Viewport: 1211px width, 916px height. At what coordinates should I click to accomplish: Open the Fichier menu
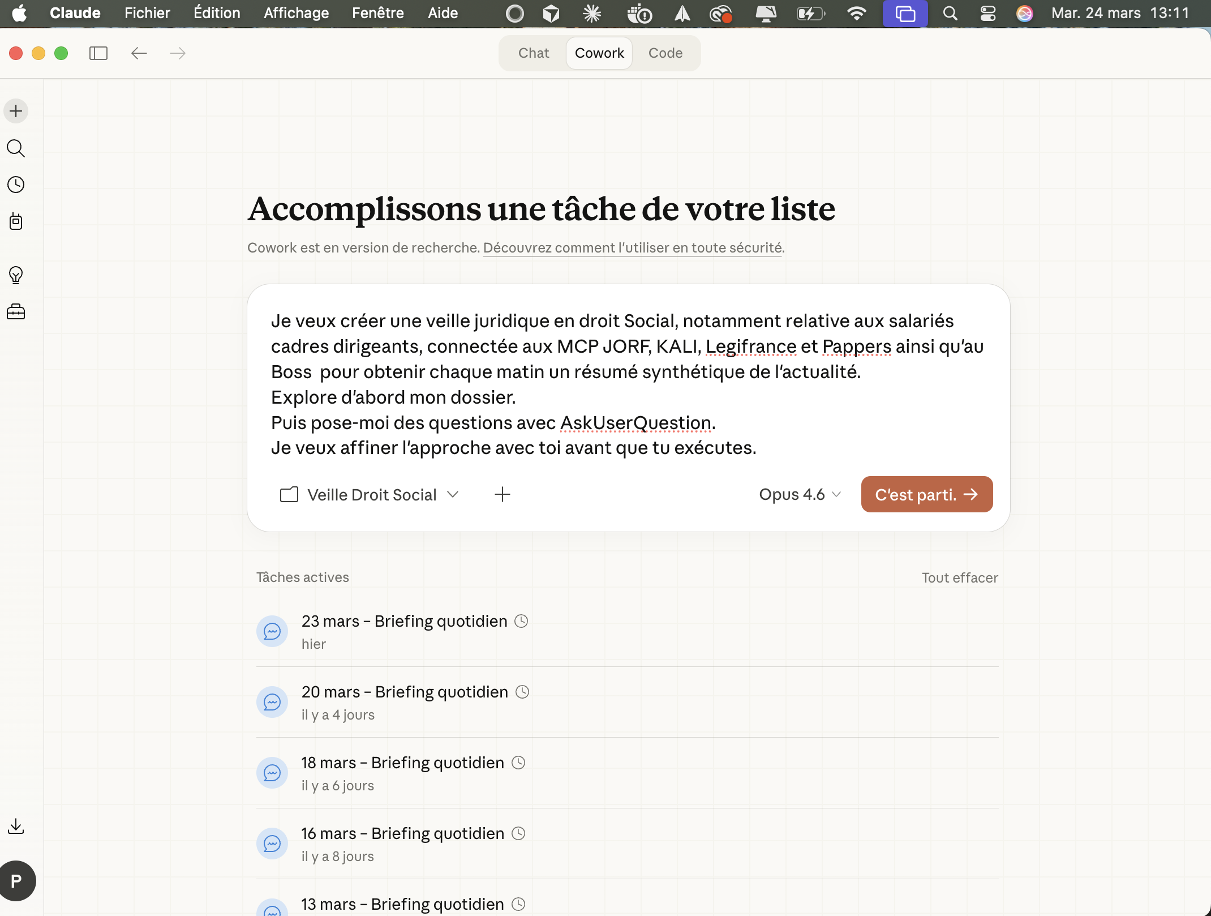[x=147, y=13]
